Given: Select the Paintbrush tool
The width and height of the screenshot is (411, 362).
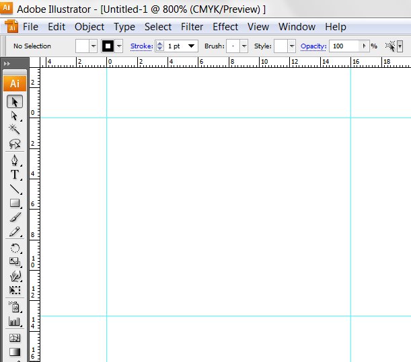Looking at the screenshot, I should coord(15,217).
